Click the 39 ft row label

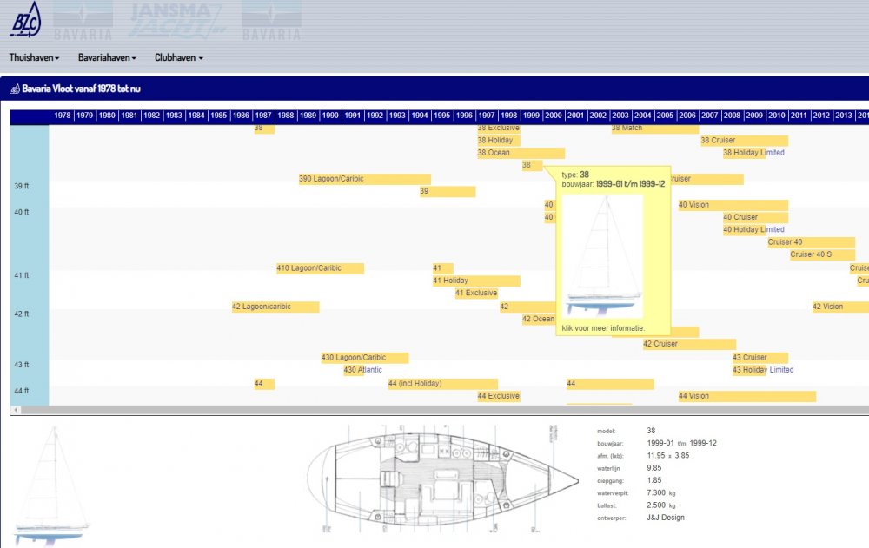22,186
